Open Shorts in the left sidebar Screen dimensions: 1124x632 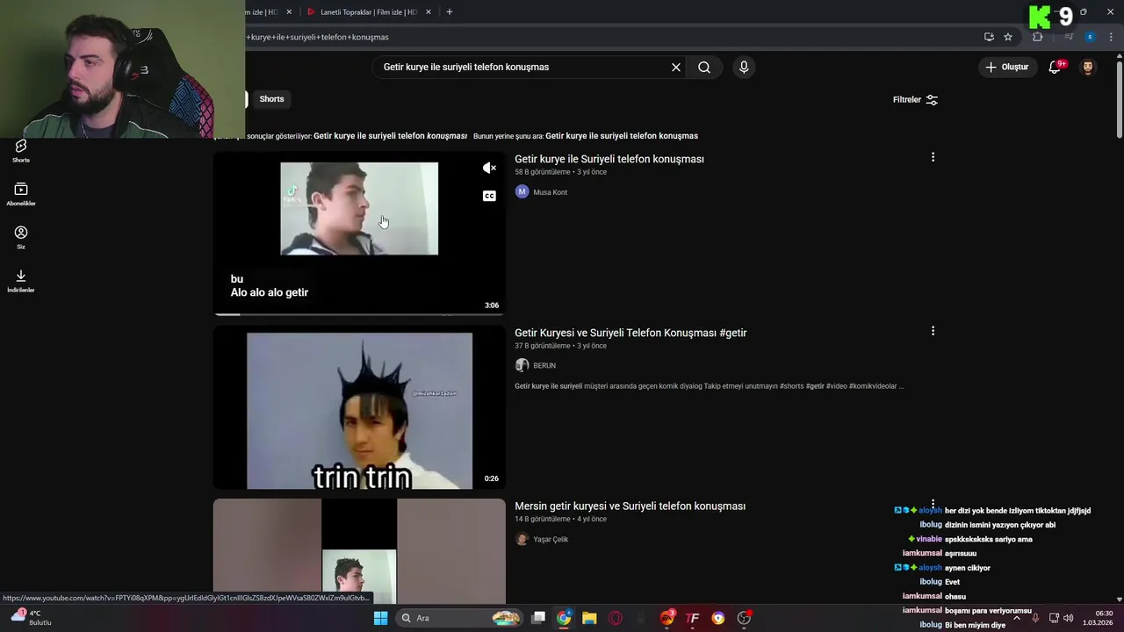(x=21, y=151)
